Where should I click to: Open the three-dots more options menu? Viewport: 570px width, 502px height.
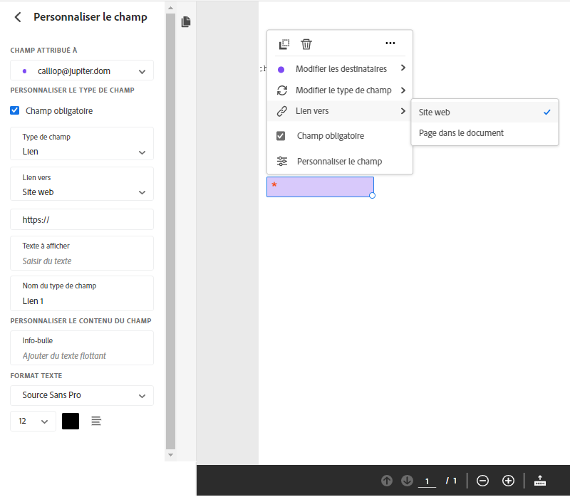click(390, 43)
